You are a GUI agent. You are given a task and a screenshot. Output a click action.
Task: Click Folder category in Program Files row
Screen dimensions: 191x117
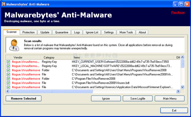(46, 79)
